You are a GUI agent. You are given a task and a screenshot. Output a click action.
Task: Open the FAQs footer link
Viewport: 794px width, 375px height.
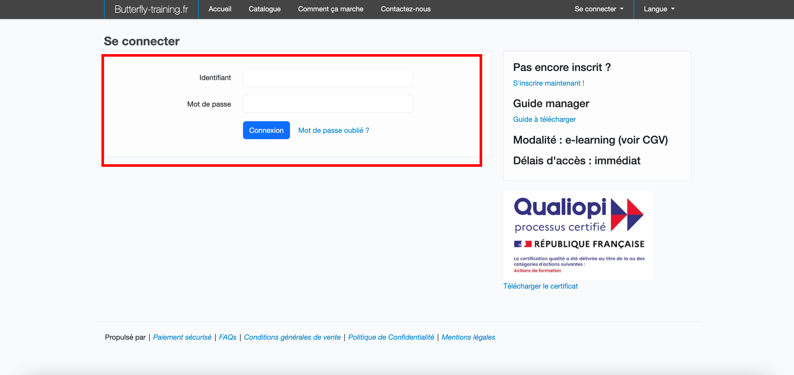click(228, 337)
